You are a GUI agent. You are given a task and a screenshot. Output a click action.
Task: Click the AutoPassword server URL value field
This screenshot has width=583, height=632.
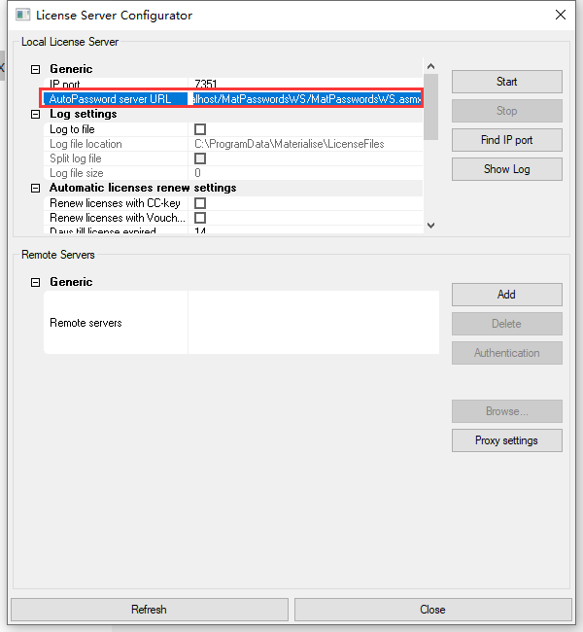pos(305,99)
